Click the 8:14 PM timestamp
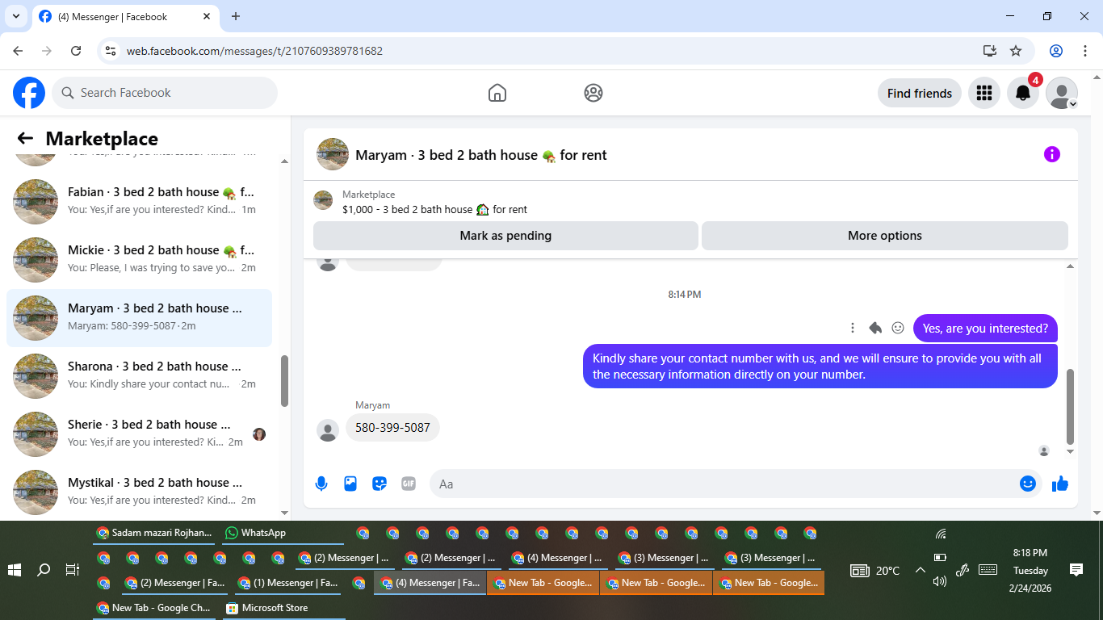The image size is (1103, 620). [684, 295]
